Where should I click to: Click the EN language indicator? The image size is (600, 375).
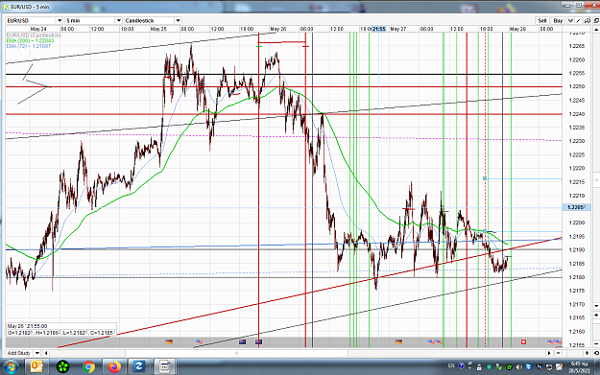[x=451, y=366]
